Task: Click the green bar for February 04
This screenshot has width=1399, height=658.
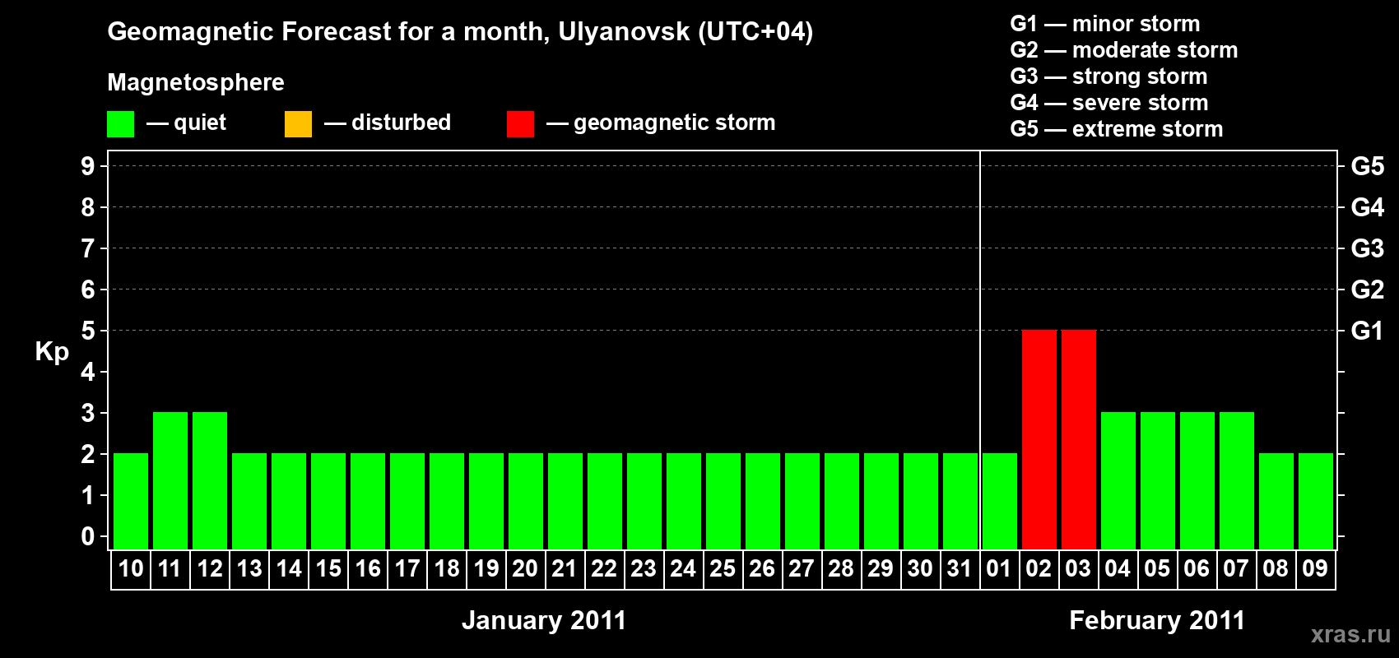Action: coord(1118,480)
